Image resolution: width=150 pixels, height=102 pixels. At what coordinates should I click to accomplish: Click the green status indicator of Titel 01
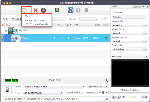(106, 38)
